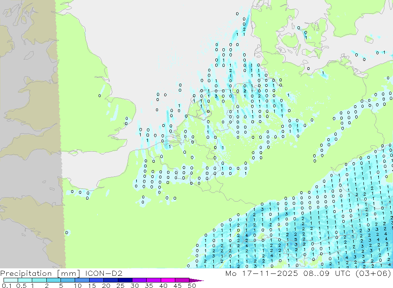This screenshot has height=288, width=393.
Task: Select the 35–40 mm legend swatch
Action: tap(153, 280)
